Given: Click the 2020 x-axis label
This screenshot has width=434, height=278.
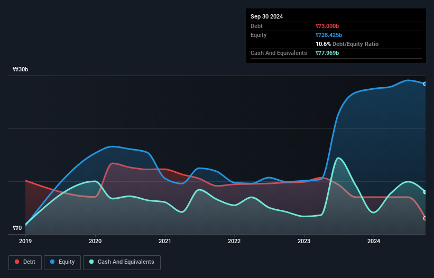Looking at the screenshot, I should (x=95, y=241).
